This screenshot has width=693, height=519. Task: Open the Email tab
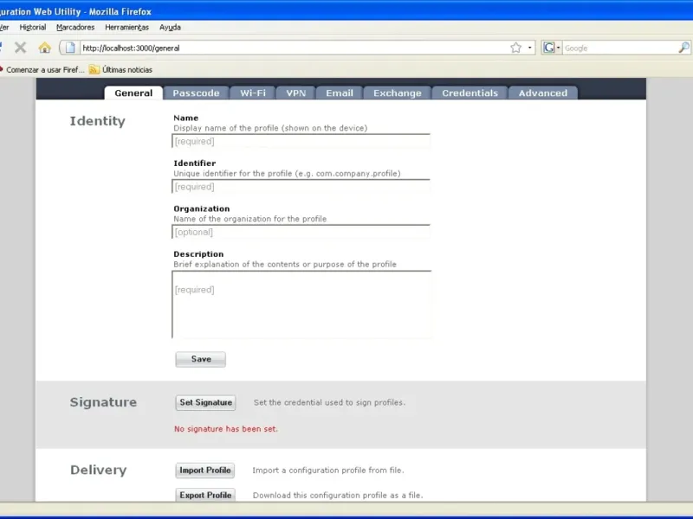340,93
